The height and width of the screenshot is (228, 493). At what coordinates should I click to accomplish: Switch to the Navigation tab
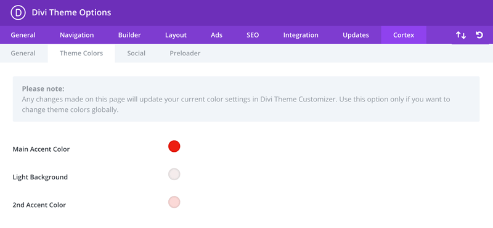(76, 35)
